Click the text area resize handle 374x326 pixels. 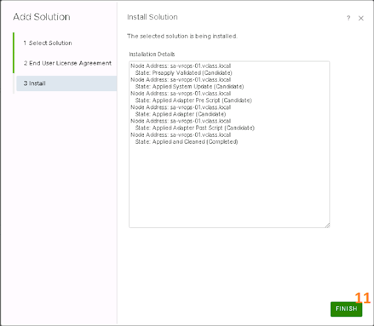[x=327, y=225]
